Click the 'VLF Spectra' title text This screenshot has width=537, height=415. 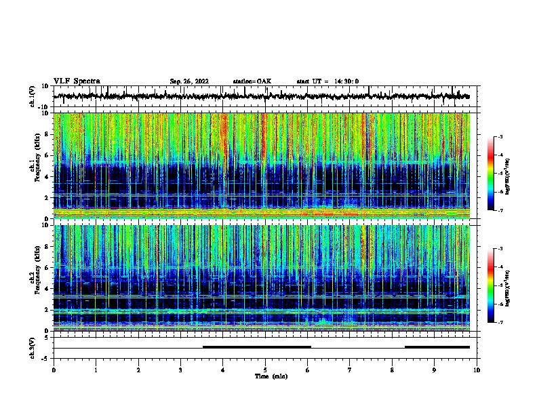pos(77,81)
